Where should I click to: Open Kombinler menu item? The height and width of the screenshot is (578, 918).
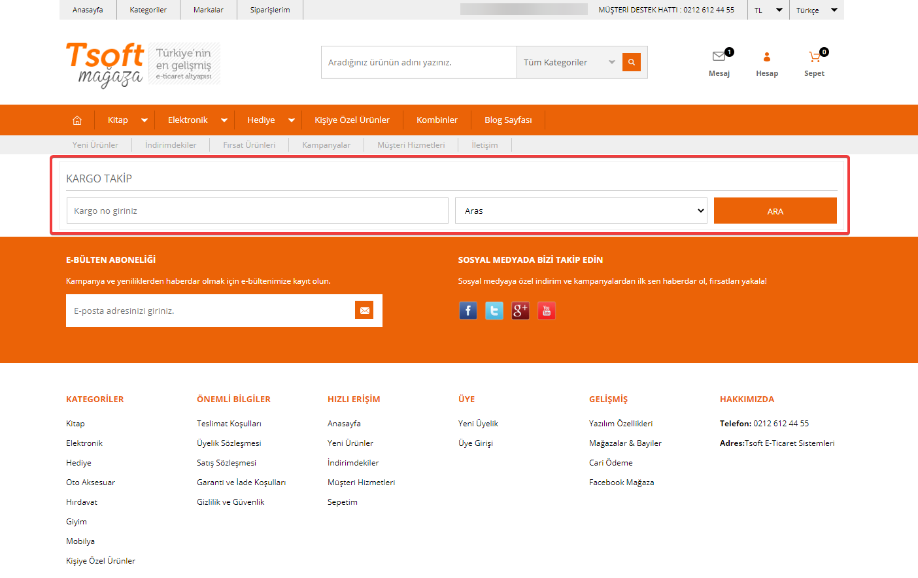tap(437, 120)
